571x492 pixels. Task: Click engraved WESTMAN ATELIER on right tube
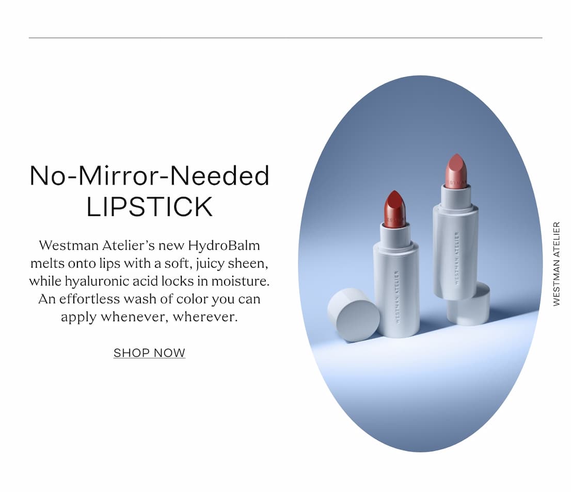click(x=457, y=258)
